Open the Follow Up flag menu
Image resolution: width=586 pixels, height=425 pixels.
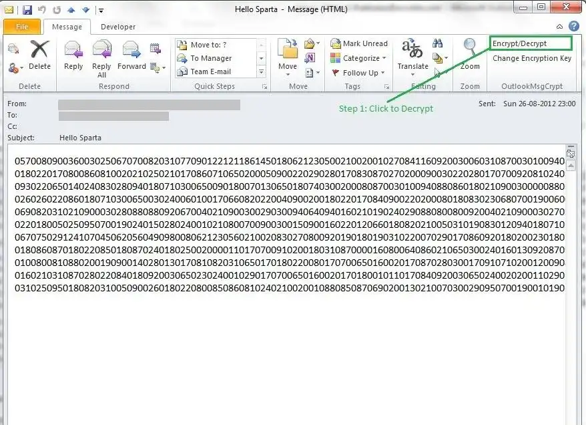pos(358,73)
